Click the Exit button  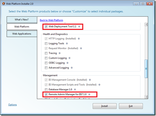131,106
